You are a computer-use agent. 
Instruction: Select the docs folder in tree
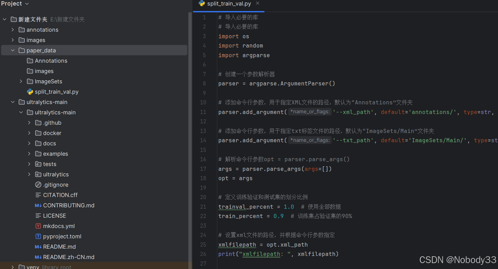click(x=49, y=143)
